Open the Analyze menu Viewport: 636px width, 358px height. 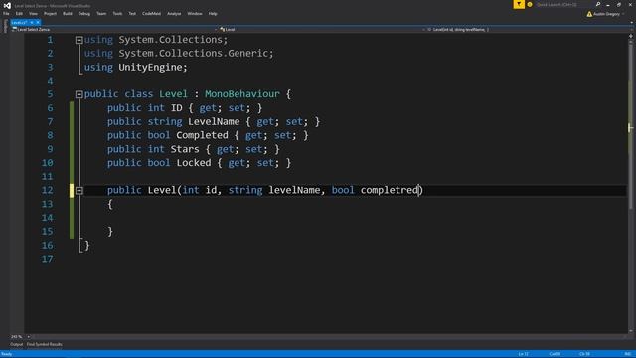(x=174, y=13)
